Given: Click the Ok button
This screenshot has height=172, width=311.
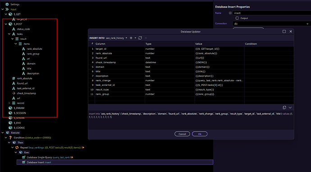Looking at the screenshot, I should (x=200, y=134).
